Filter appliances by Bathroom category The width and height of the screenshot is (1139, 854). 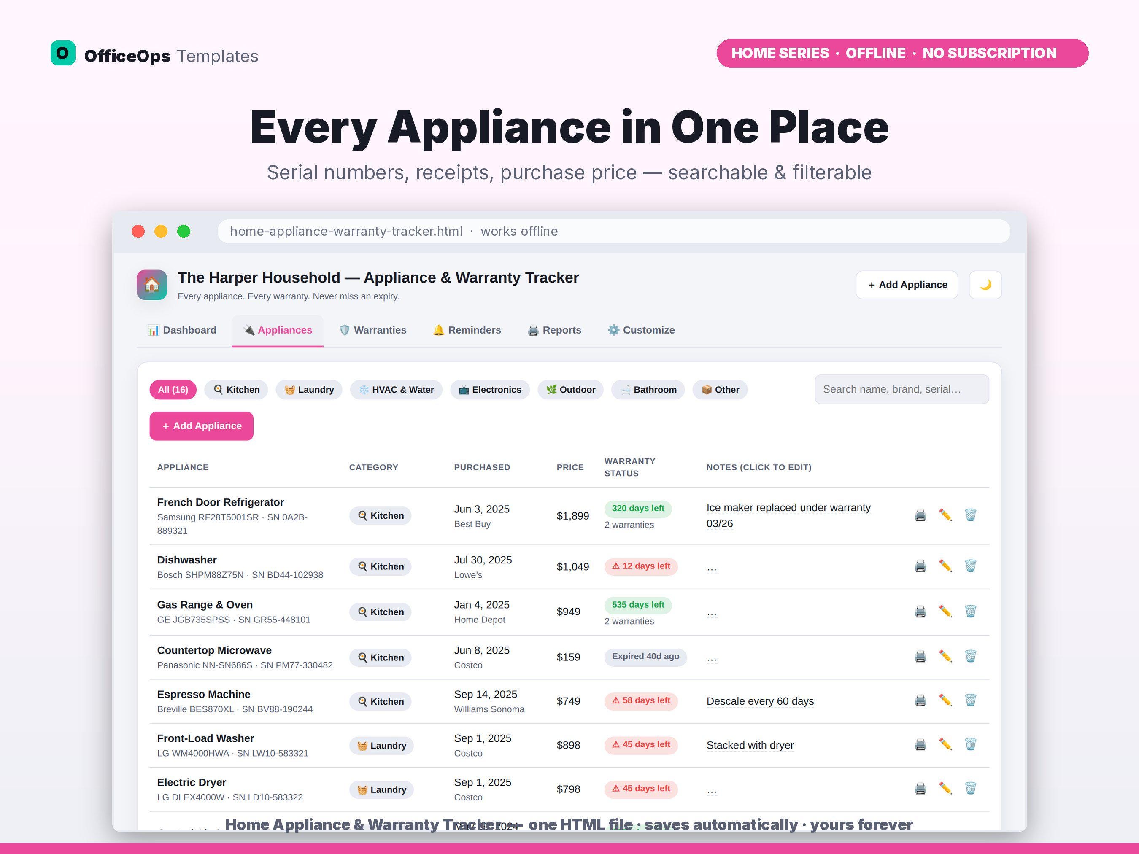[x=648, y=390]
